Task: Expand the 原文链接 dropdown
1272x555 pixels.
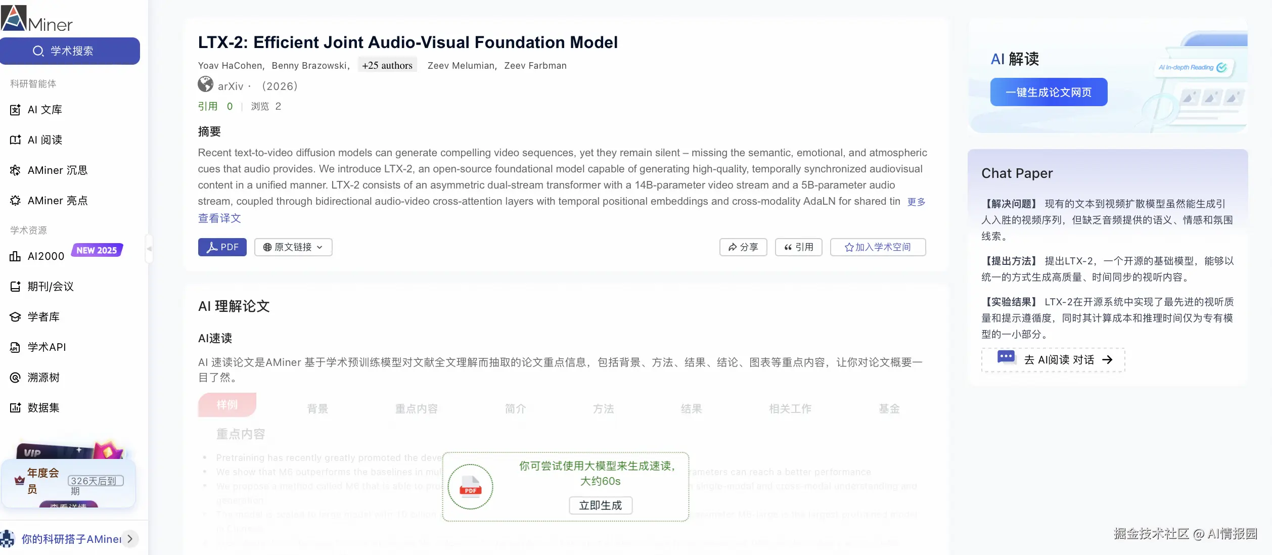Action: point(293,247)
